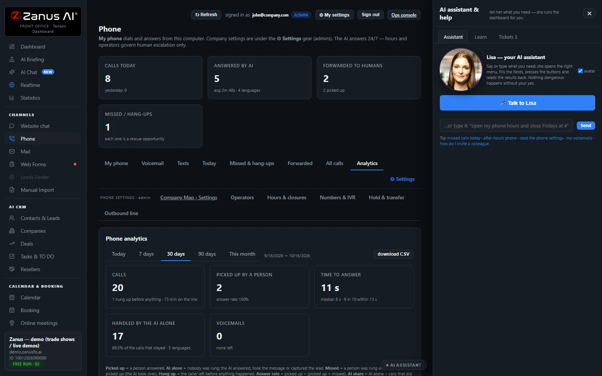Viewport: 602px width, 376px height.
Task: Click the Online meetings webcam icon
Action: pyautogui.click(x=12, y=323)
